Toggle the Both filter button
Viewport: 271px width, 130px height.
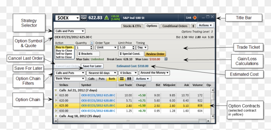[112, 79]
